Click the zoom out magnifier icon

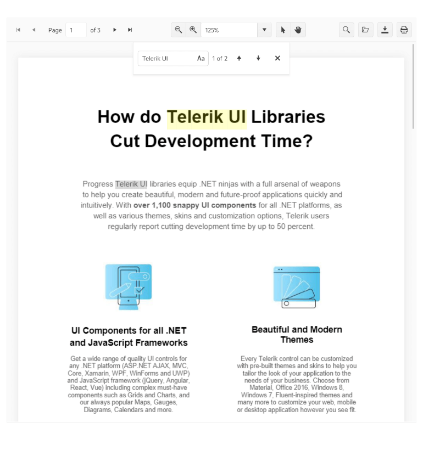coord(179,30)
